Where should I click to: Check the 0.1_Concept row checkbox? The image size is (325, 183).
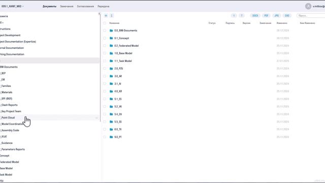(x=105, y=38)
